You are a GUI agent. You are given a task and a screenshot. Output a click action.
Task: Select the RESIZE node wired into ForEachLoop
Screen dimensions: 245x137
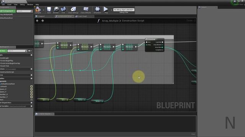129,47
